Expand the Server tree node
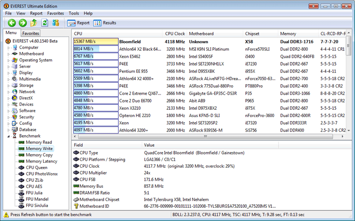 (x=9, y=67)
